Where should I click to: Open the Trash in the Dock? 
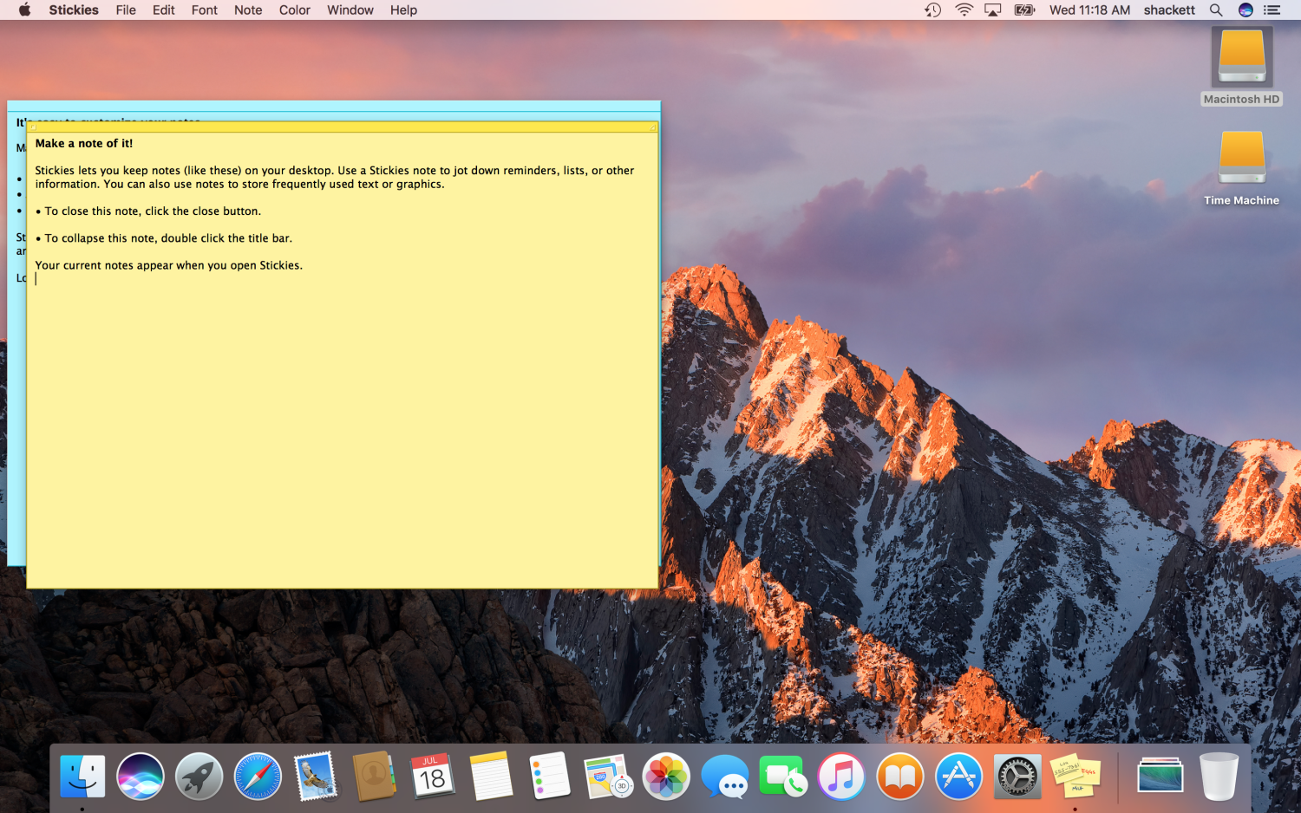point(1219,776)
